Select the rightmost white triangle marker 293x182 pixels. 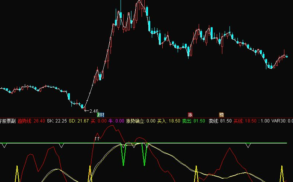point(248,145)
